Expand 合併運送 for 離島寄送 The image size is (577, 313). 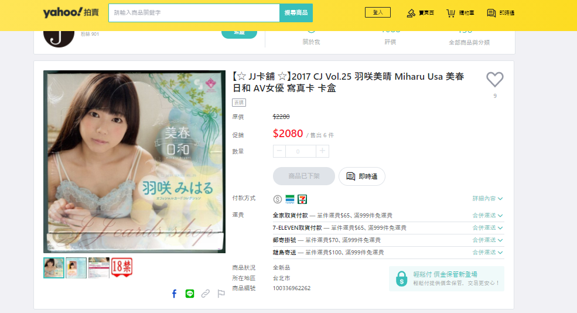(x=487, y=252)
